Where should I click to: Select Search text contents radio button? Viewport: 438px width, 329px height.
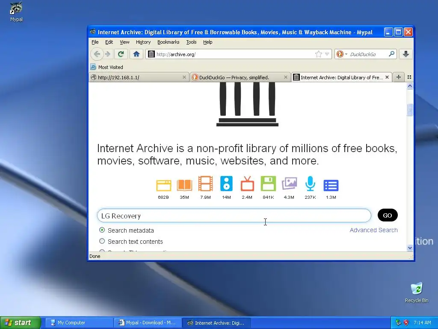click(102, 241)
